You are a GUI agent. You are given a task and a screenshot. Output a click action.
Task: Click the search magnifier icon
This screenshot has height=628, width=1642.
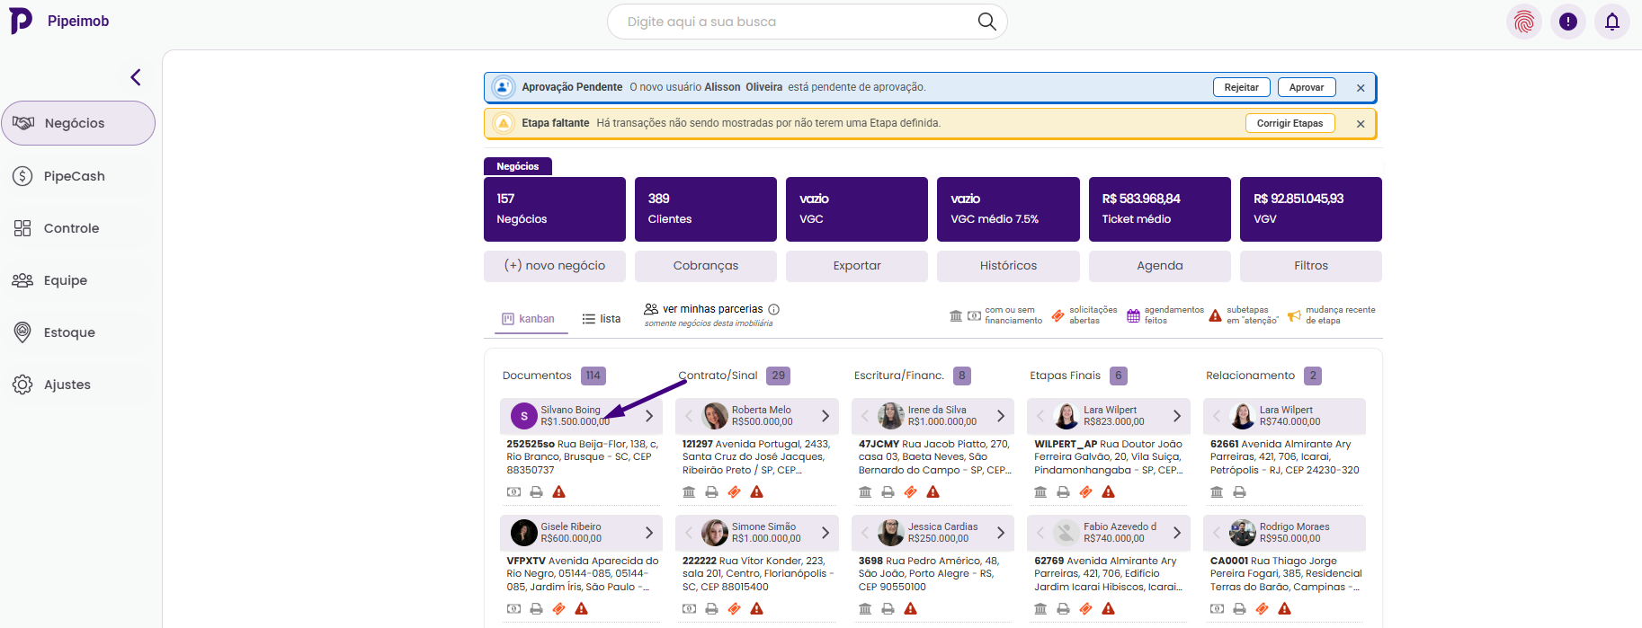[x=986, y=22]
